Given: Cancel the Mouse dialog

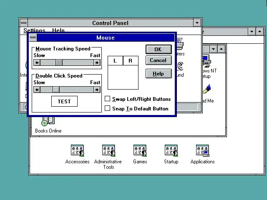Looking at the screenshot, I should [x=159, y=60].
